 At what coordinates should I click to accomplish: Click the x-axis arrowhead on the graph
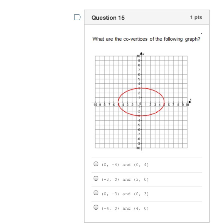[x=190, y=102]
